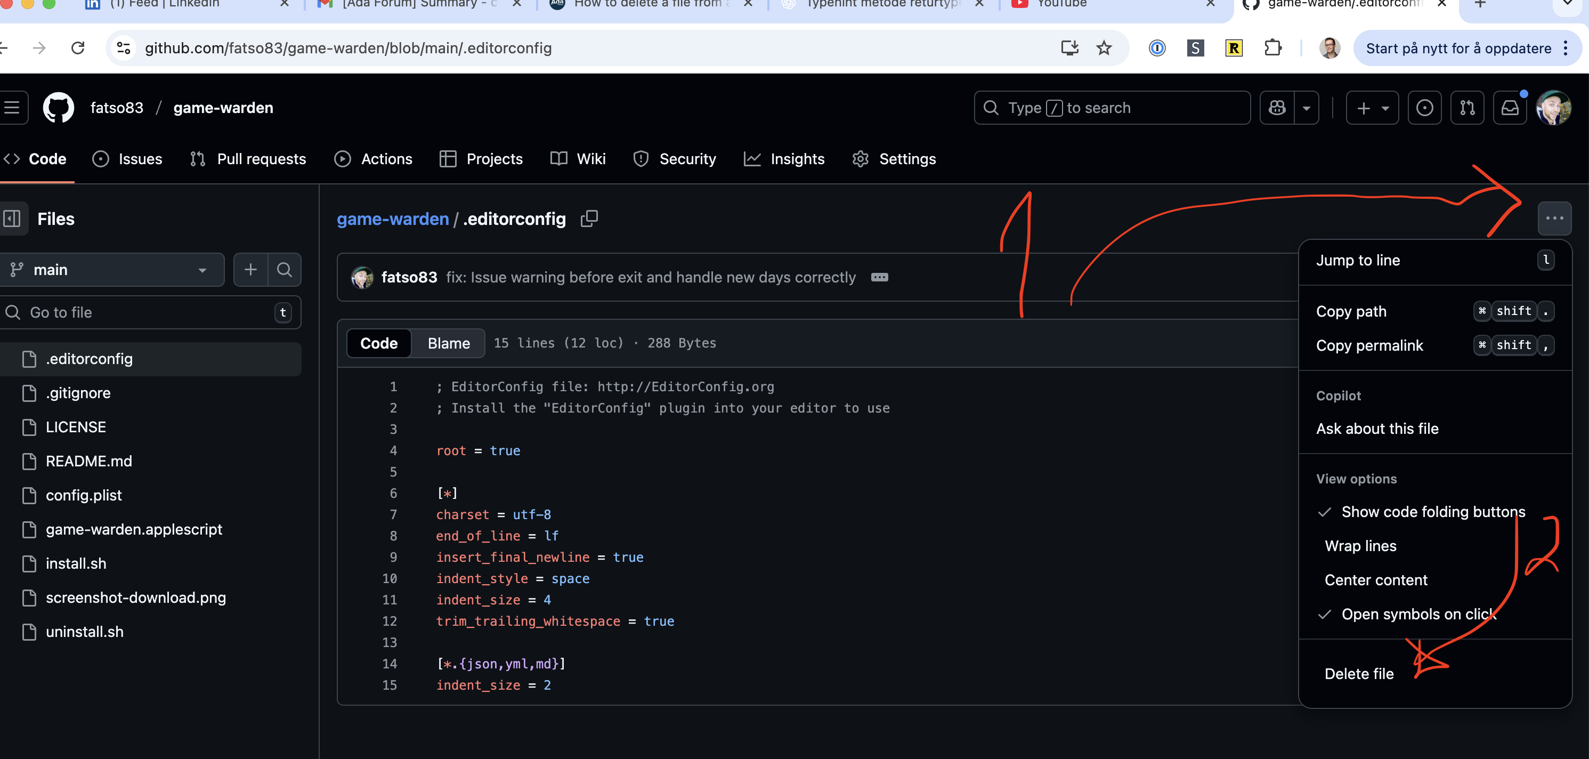Screen dimensions: 1589x759
Task: Expand the commit message ellipsis
Action: [x=879, y=278]
